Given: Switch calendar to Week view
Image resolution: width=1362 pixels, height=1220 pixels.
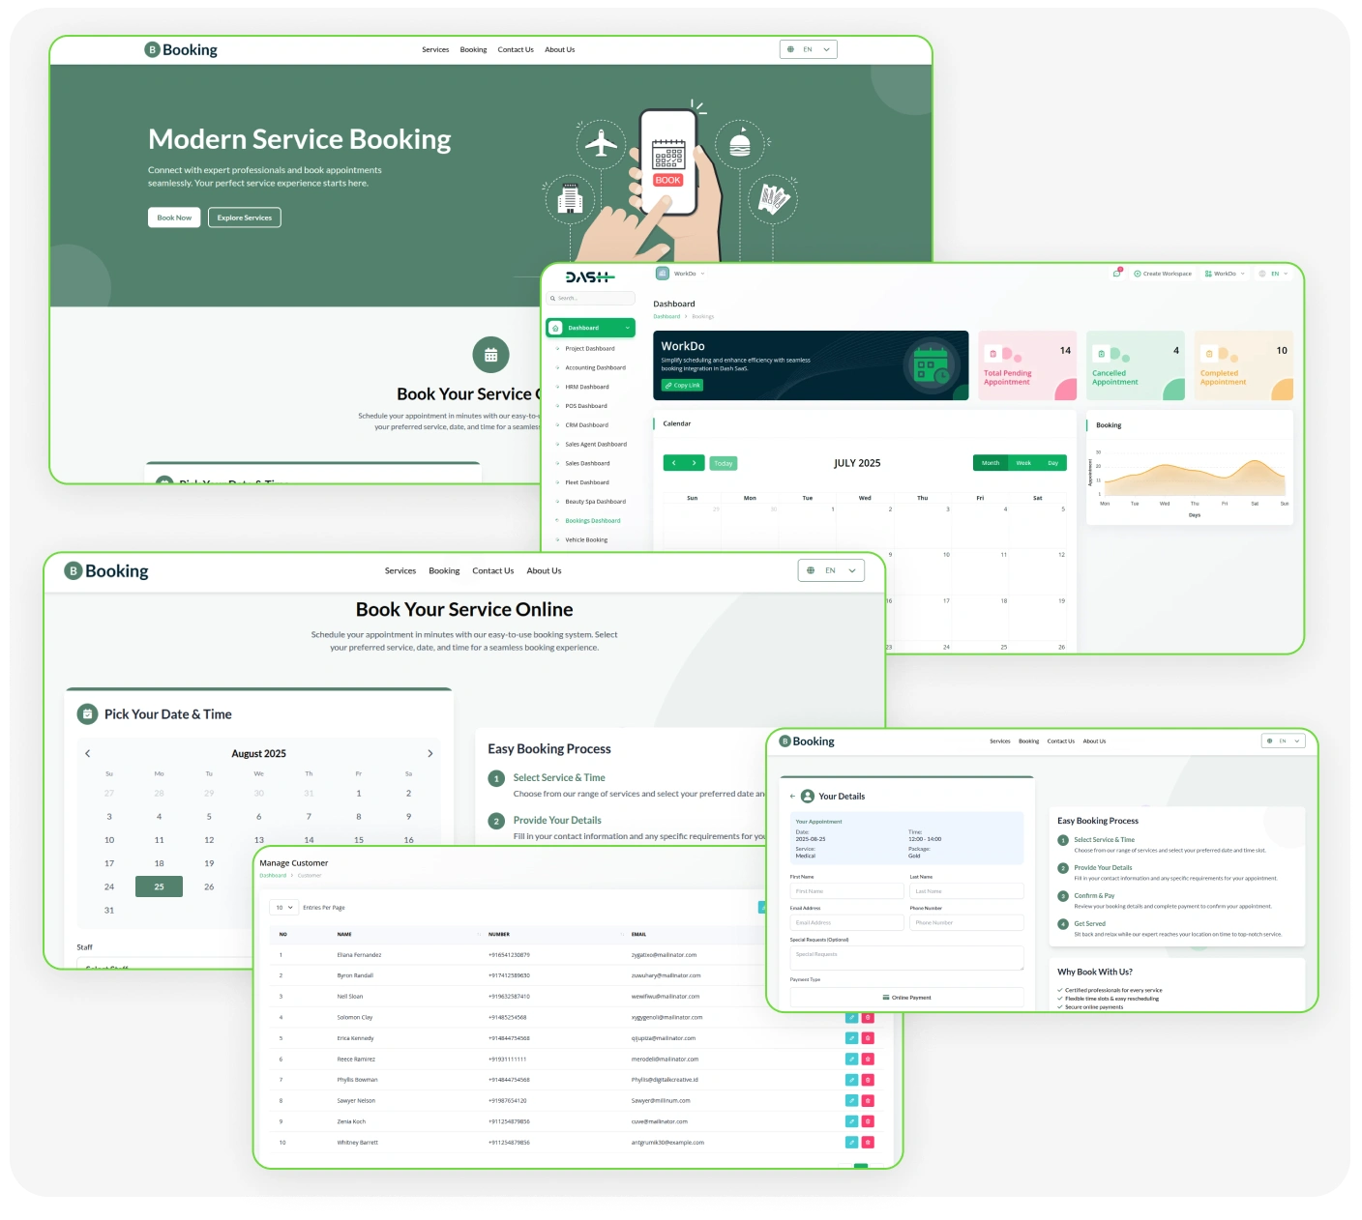Looking at the screenshot, I should coord(1023,463).
